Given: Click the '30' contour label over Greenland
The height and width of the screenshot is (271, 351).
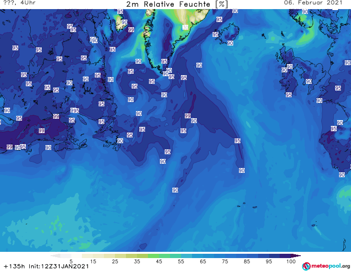Looking at the screenshot, I should (185, 27).
